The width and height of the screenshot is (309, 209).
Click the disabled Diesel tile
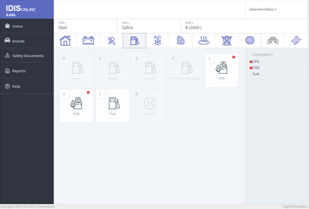click(x=112, y=70)
